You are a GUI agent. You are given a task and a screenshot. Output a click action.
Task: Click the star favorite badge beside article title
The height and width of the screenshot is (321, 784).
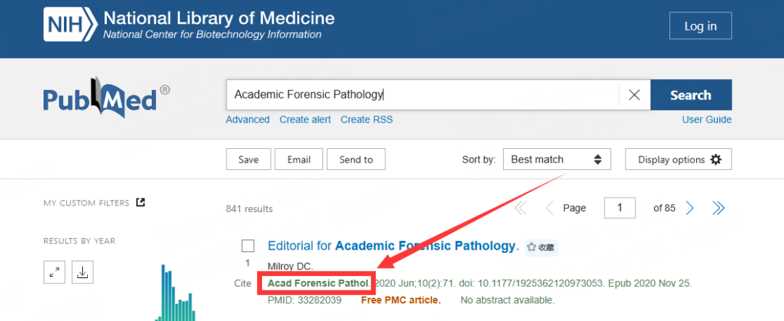pos(542,247)
